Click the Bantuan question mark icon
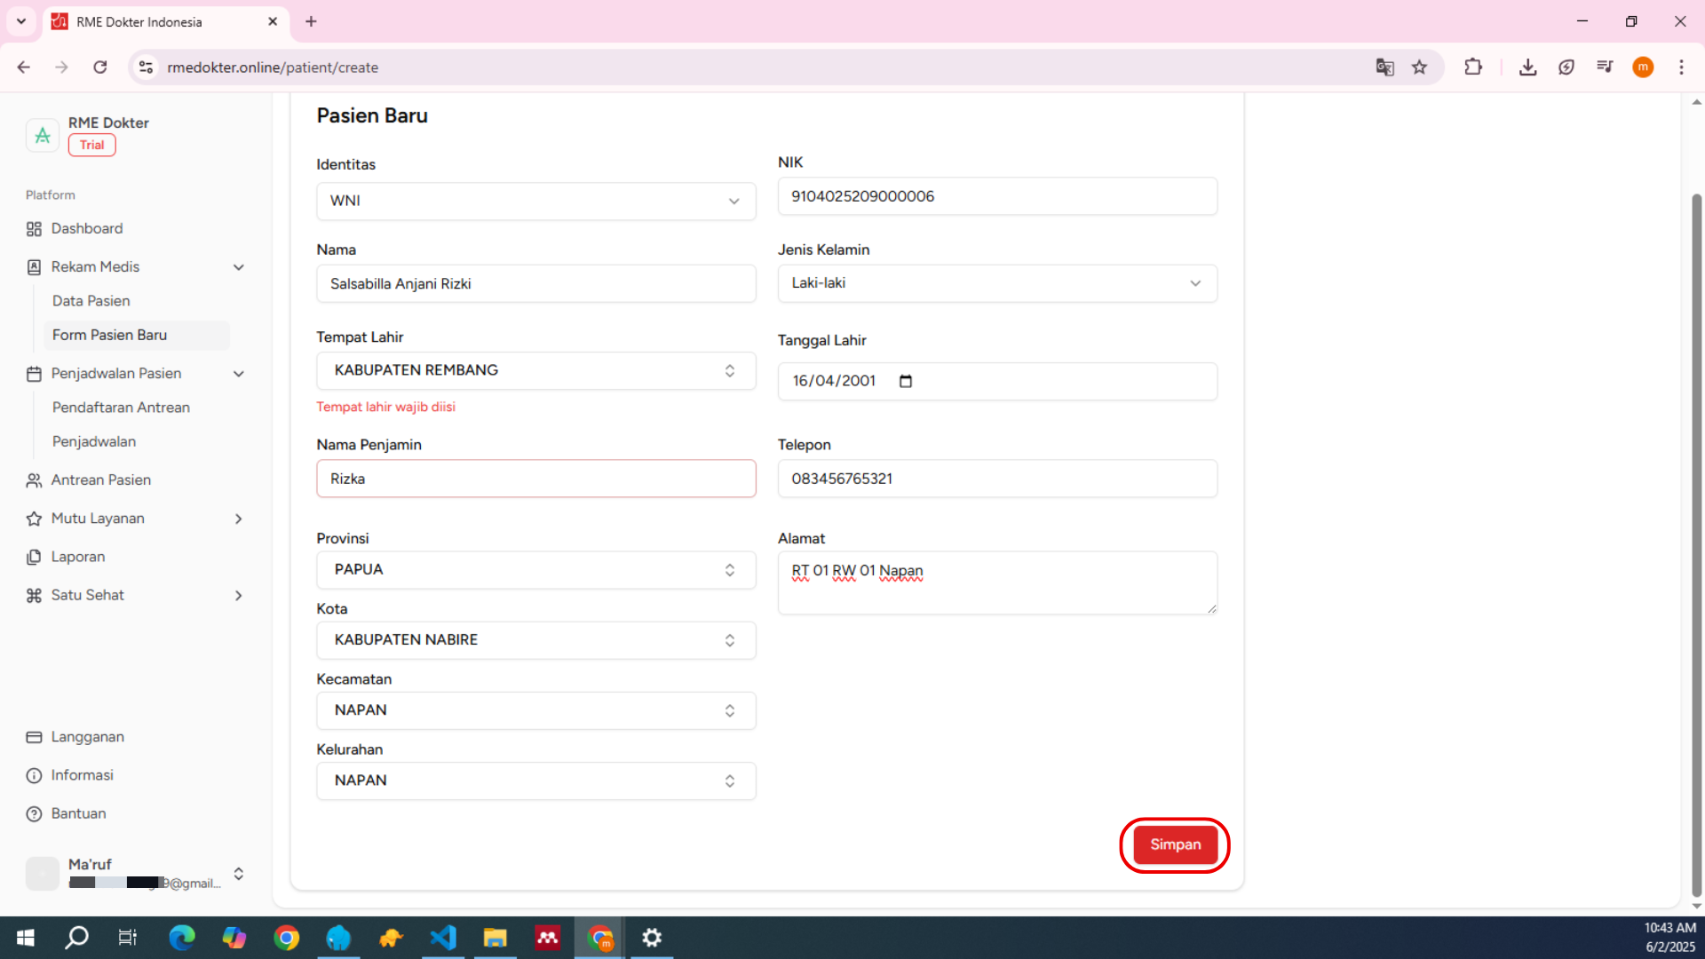 (x=34, y=813)
